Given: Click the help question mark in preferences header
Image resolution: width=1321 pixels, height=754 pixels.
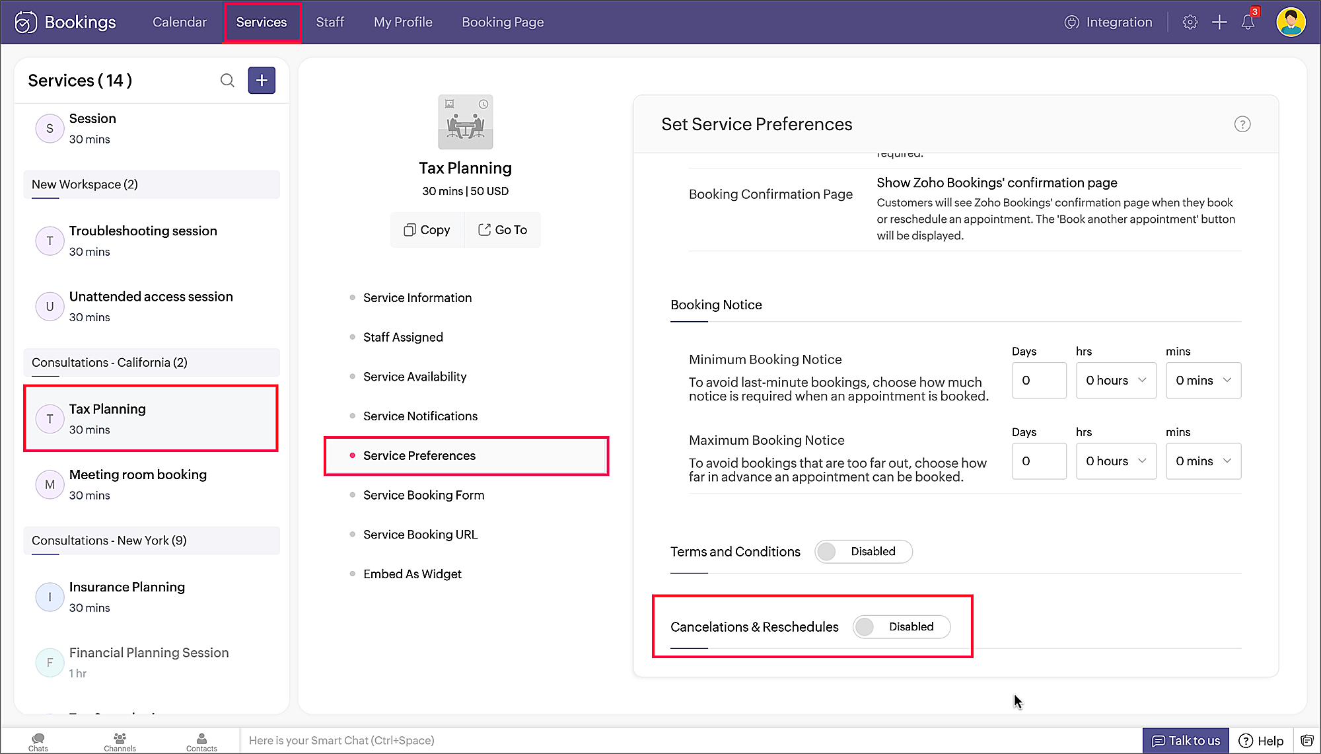Looking at the screenshot, I should tap(1242, 124).
